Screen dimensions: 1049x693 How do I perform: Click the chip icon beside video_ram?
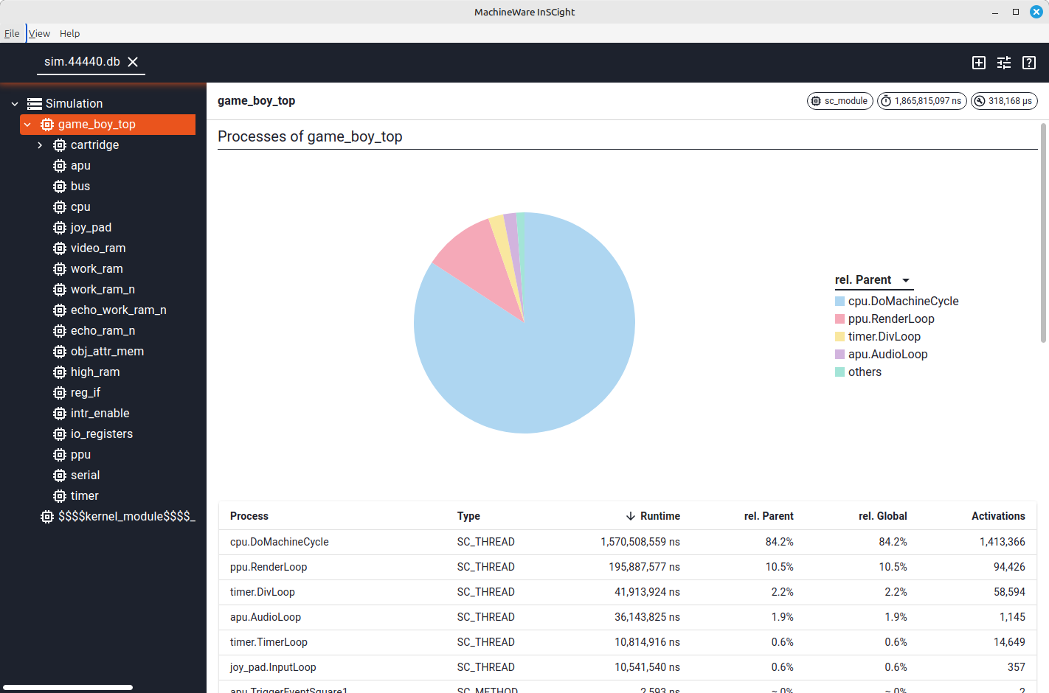[60, 248]
